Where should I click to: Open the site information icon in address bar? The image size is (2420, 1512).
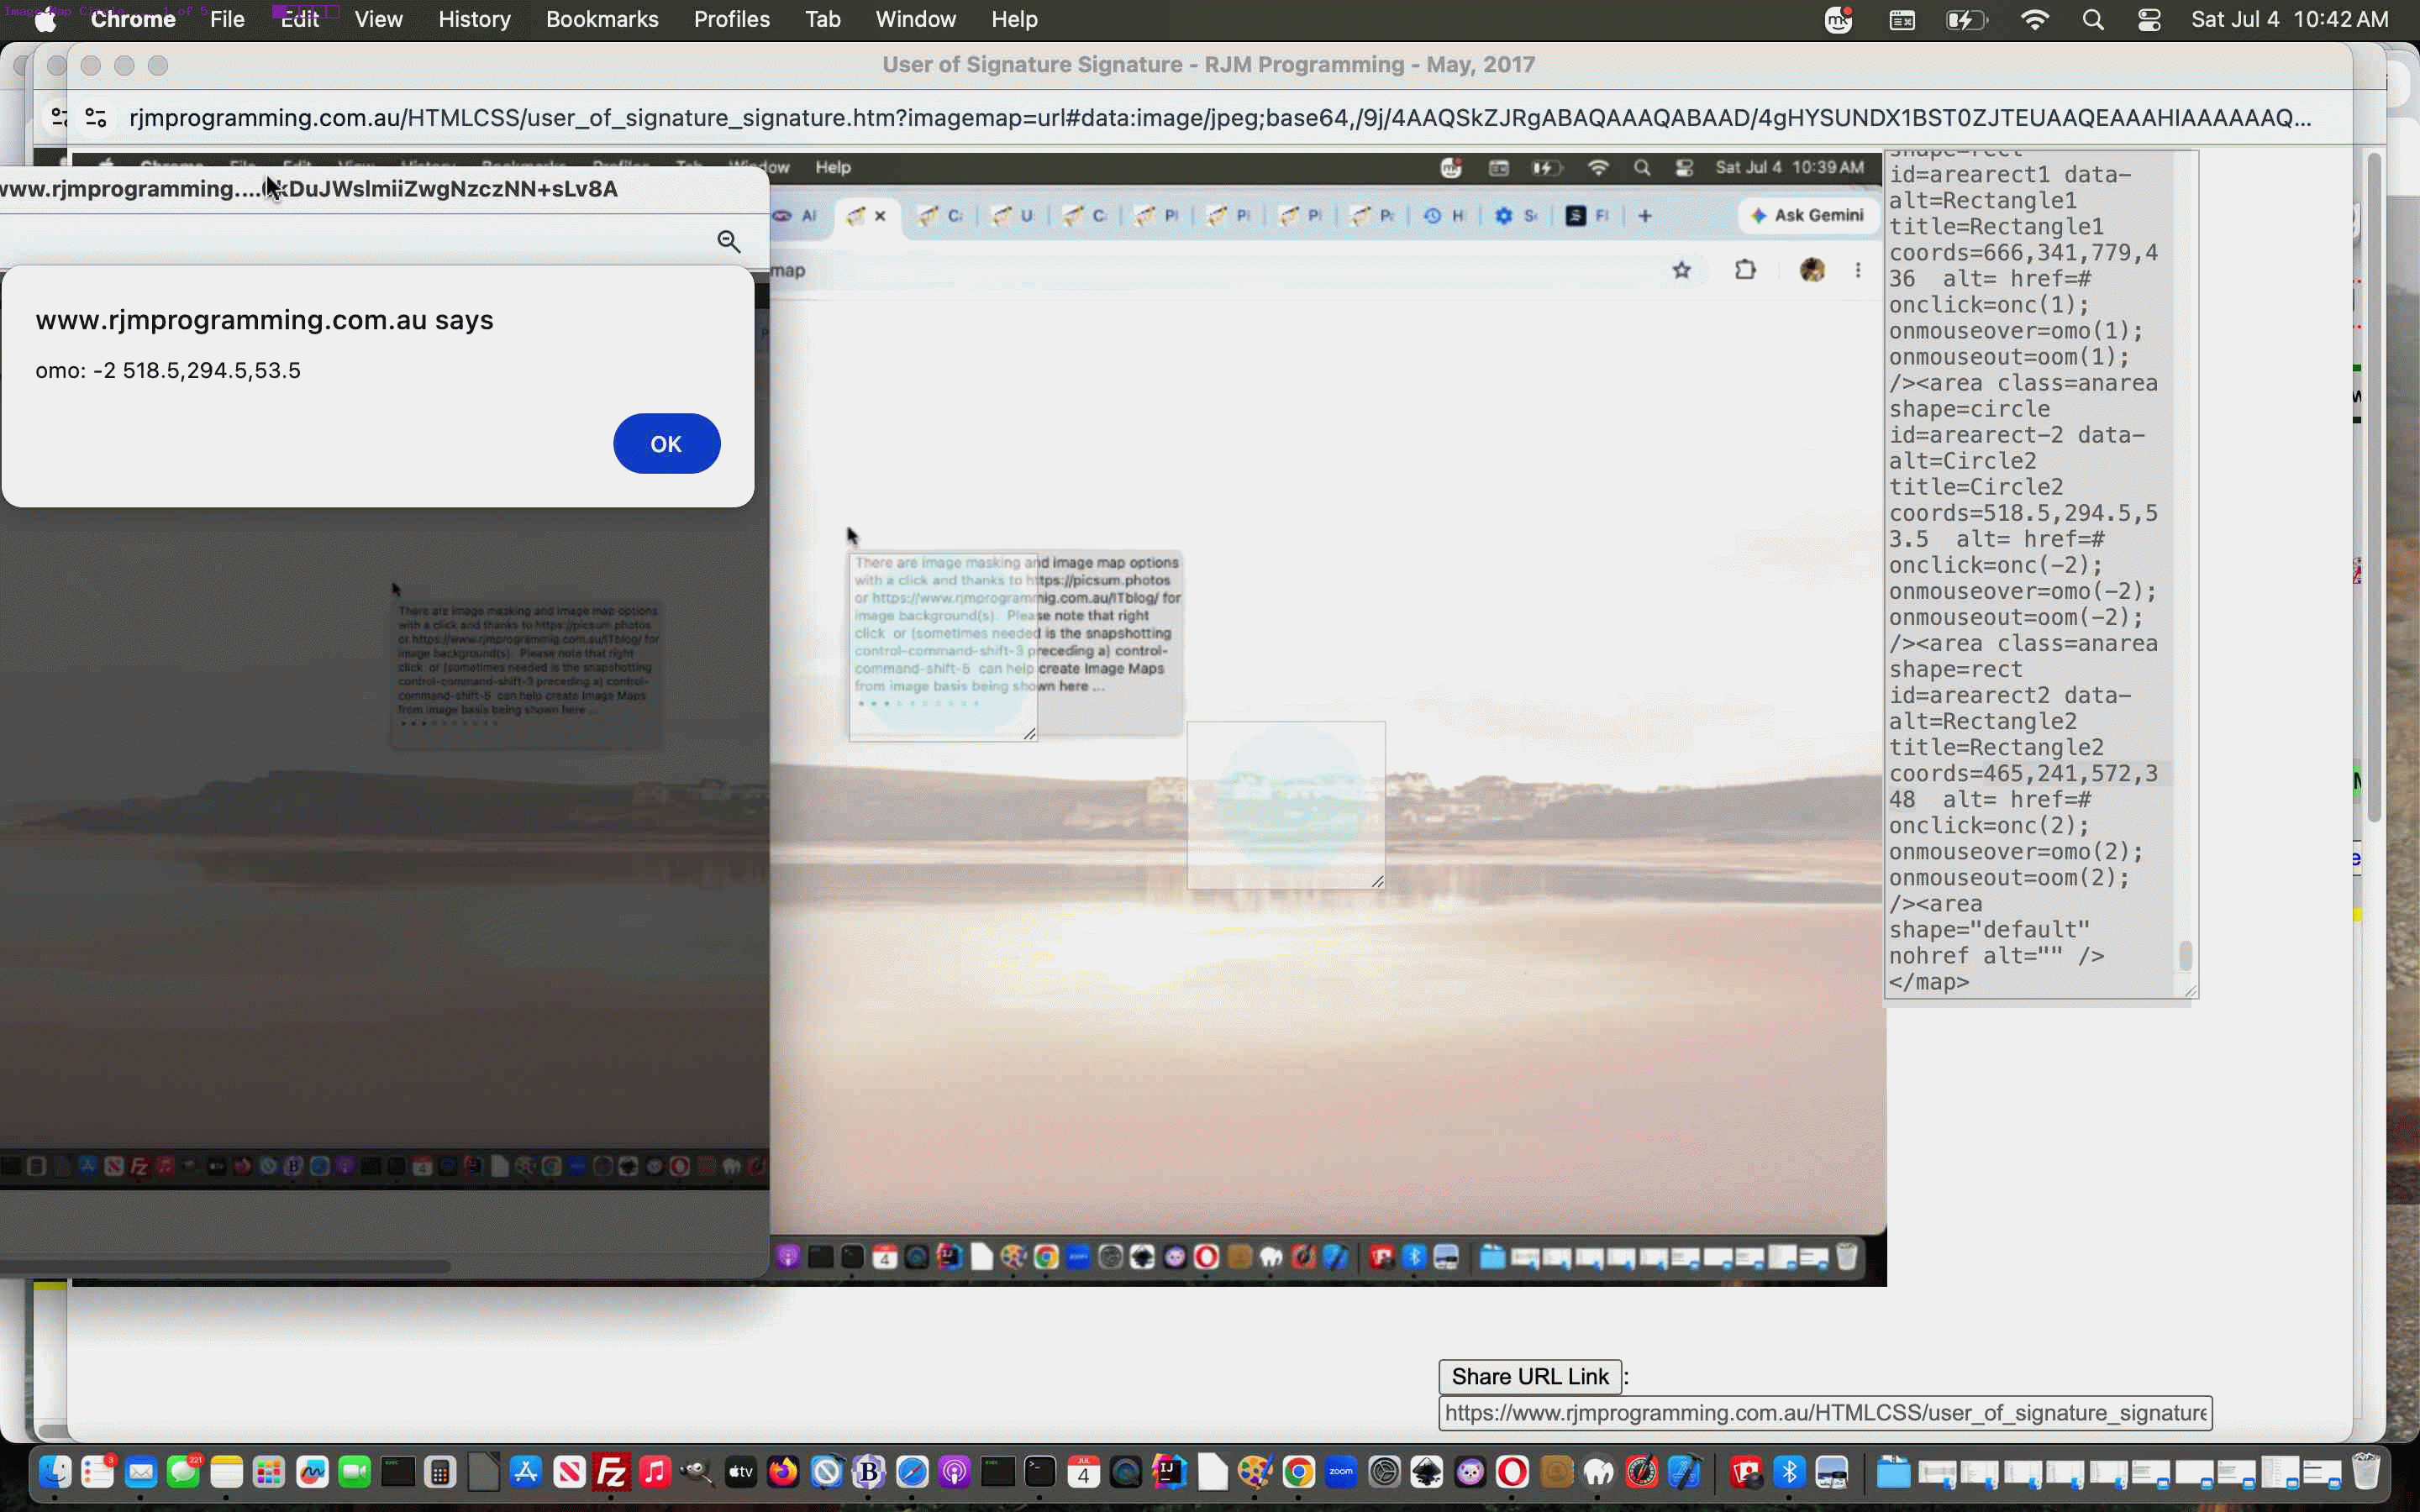tap(95, 118)
